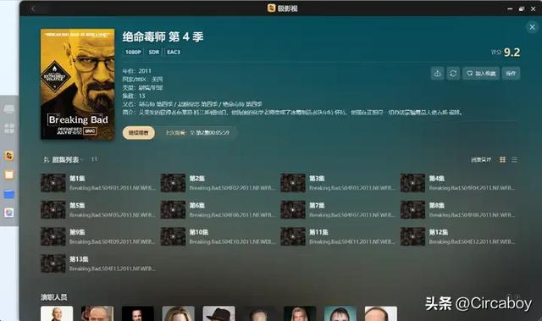Open the 操作 actions button
The height and width of the screenshot is (321, 542).
[x=511, y=73]
